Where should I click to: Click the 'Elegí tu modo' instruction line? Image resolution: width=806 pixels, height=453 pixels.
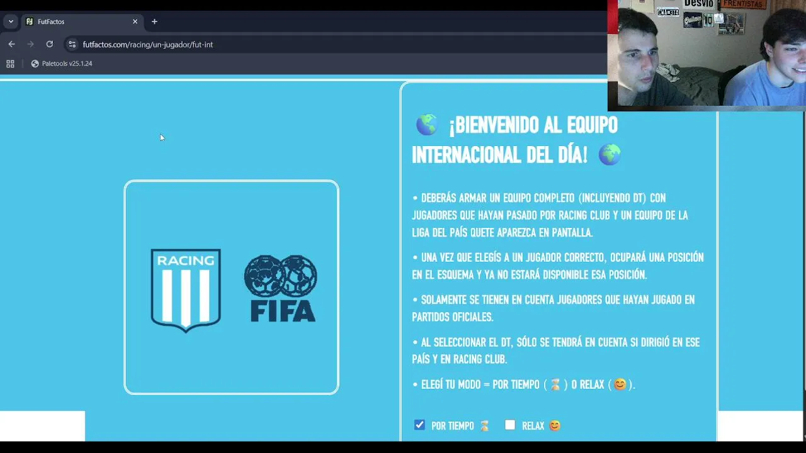click(x=524, y=384)
